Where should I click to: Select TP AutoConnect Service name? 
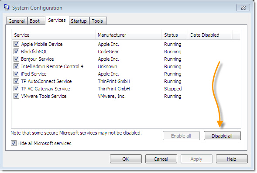[46, 81]
